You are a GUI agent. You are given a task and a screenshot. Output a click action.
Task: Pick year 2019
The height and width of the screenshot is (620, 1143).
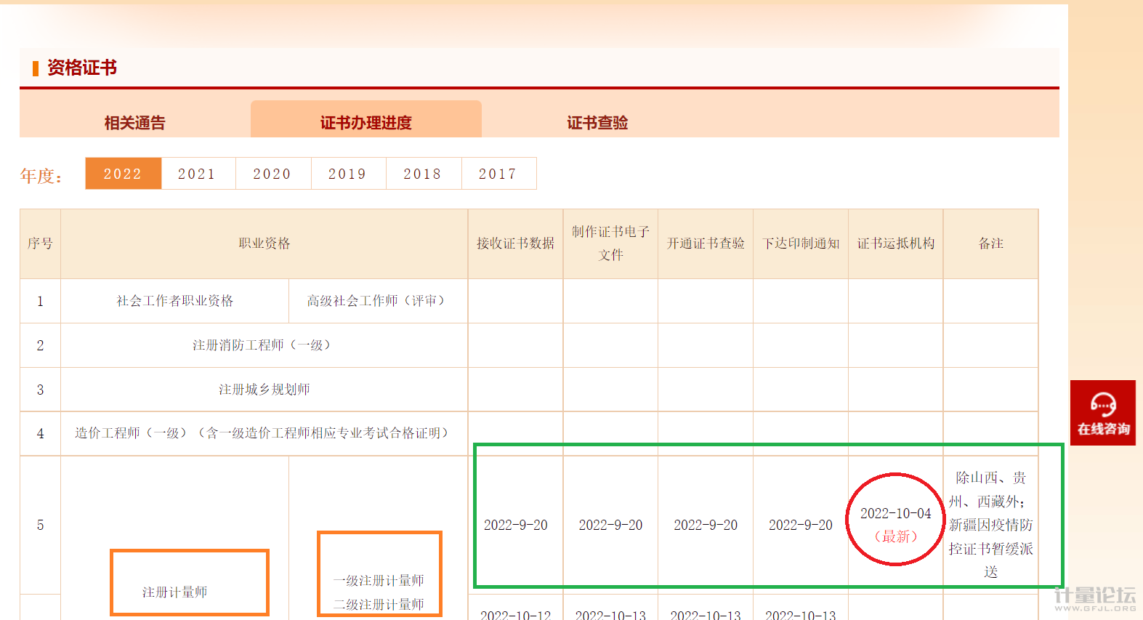coord(348,174)
